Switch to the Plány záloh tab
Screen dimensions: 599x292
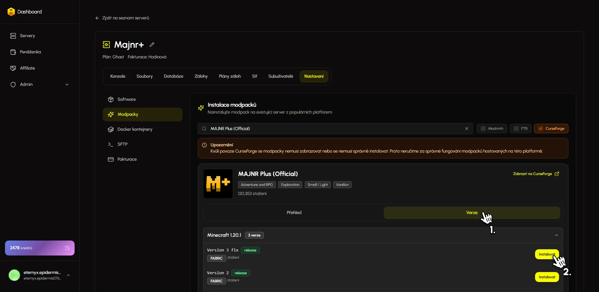[x=230, y=76]
